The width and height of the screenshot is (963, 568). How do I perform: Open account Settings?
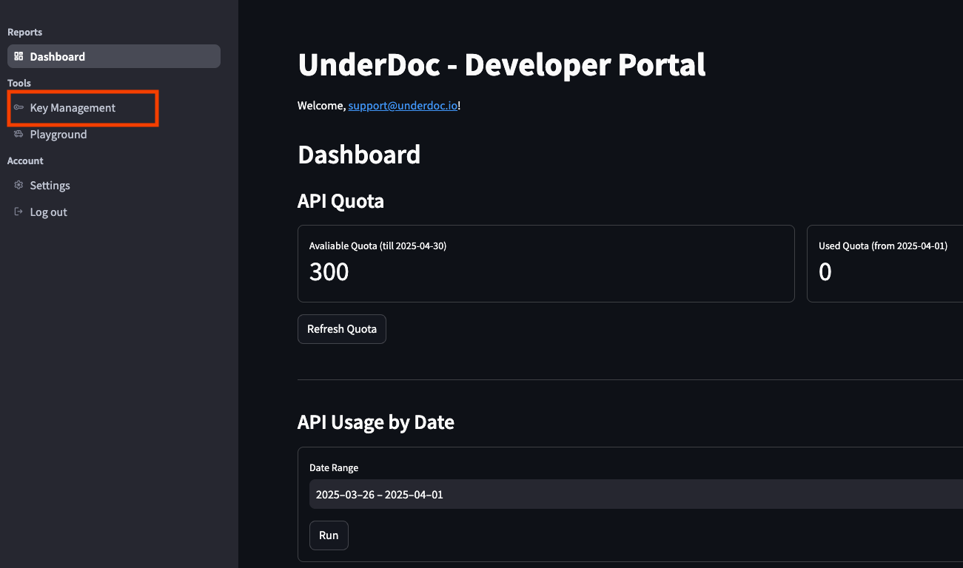click(114, 186)
